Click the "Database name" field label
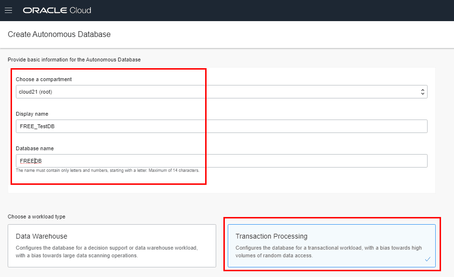The width and height of the screenshot is (454, 277). pos(35,148)
